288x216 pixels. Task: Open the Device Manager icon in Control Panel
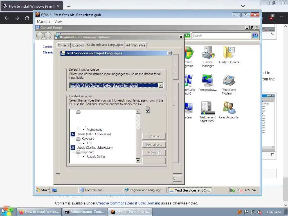pos(208,57)
